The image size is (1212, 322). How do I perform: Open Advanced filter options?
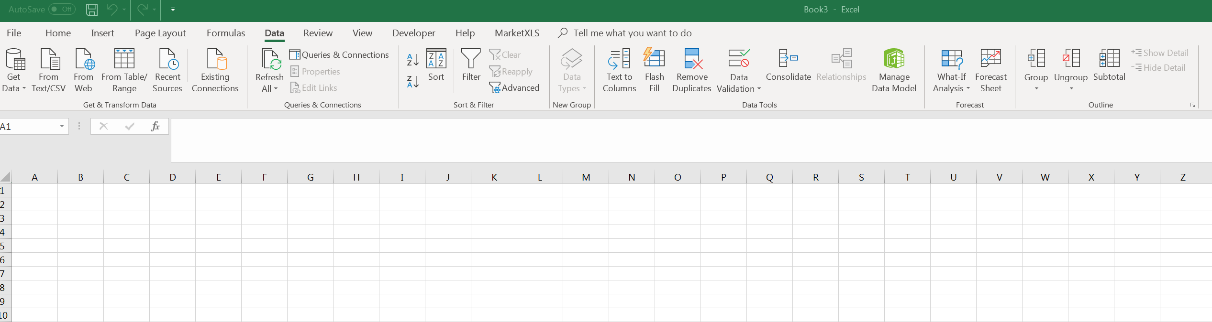pyautogui.click(x=514, y=88)
